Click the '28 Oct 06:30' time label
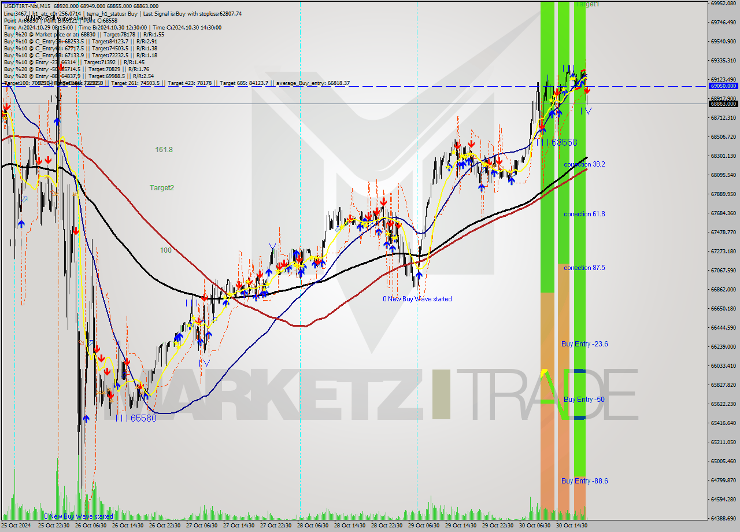740x532 pixels. 313,526
